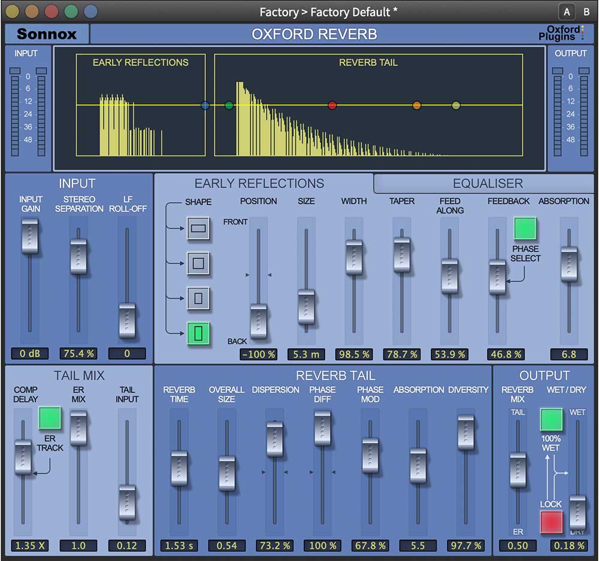Click the Feed Along 53.9 % field
599x561 pixels.
tap(450, 354)
